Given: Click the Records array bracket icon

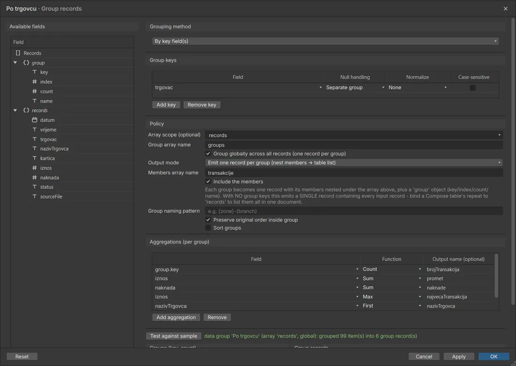Looking at the screenshot, I should [x=18, y=53].
